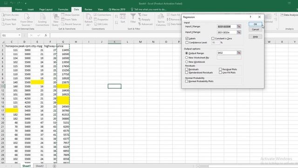Uncheck the Labels checkbox
This screenshot has height=168, width=298.
[187, 38]
